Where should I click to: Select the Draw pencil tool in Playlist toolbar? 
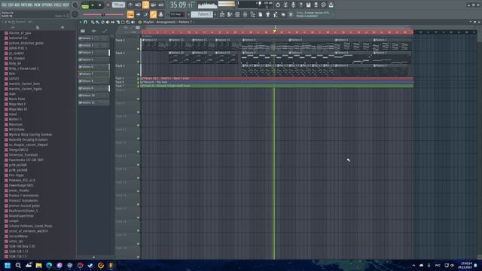(92, 22)
